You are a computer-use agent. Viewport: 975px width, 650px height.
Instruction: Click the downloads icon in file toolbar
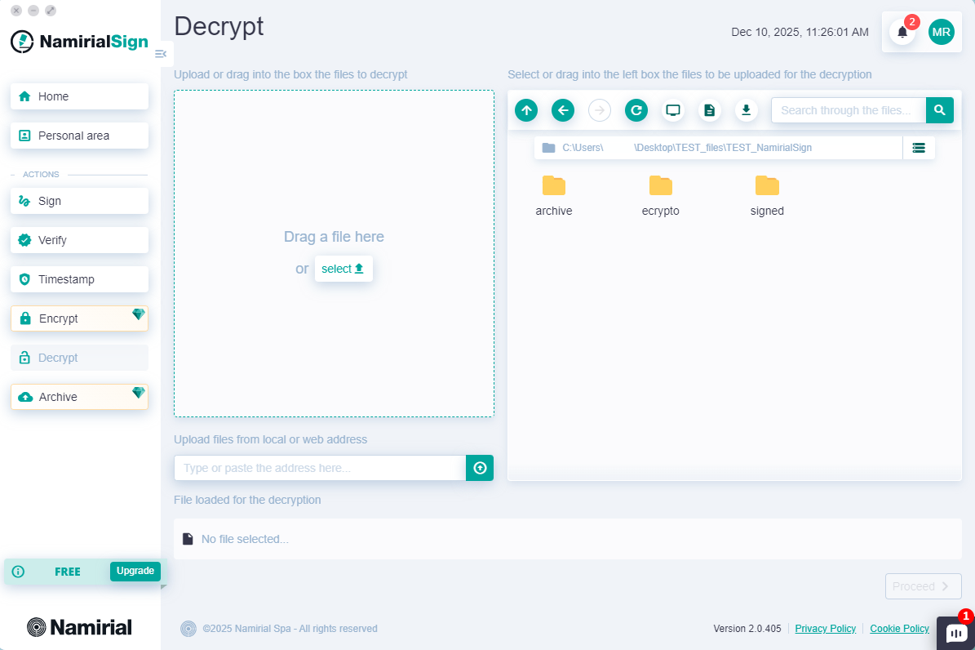click(x=747, y=110)
